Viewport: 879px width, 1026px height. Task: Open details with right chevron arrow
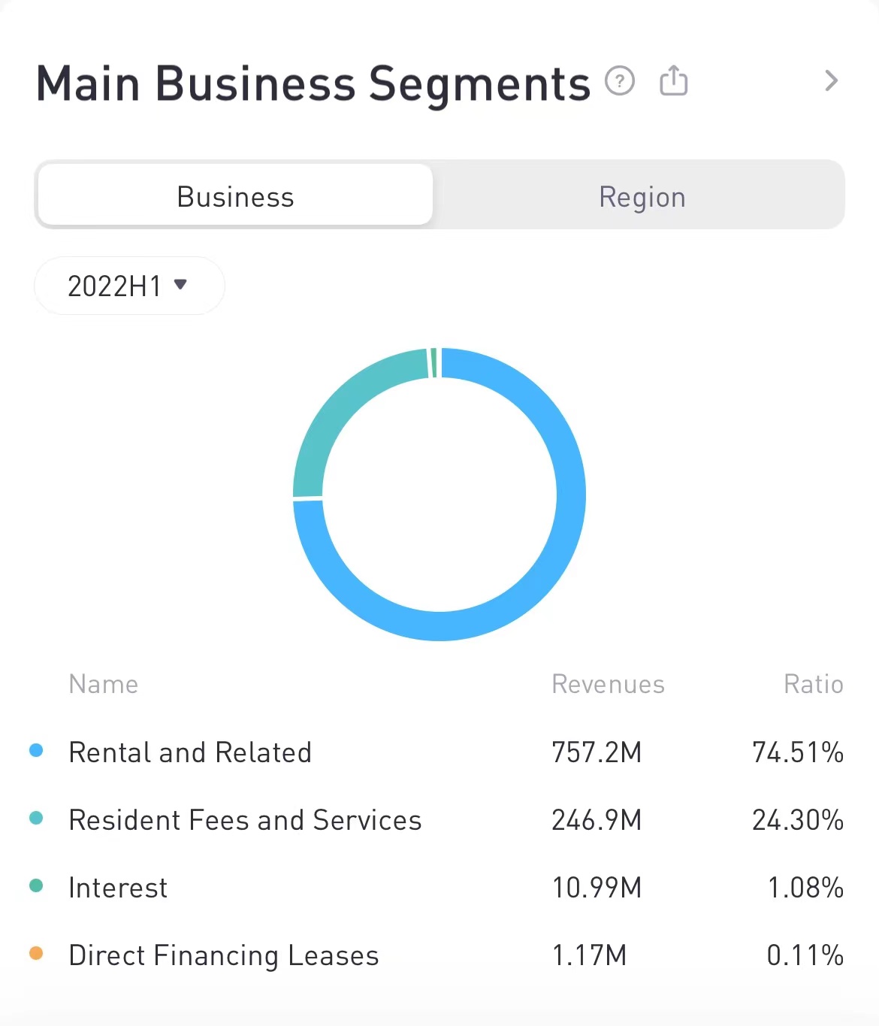(831, 80)
